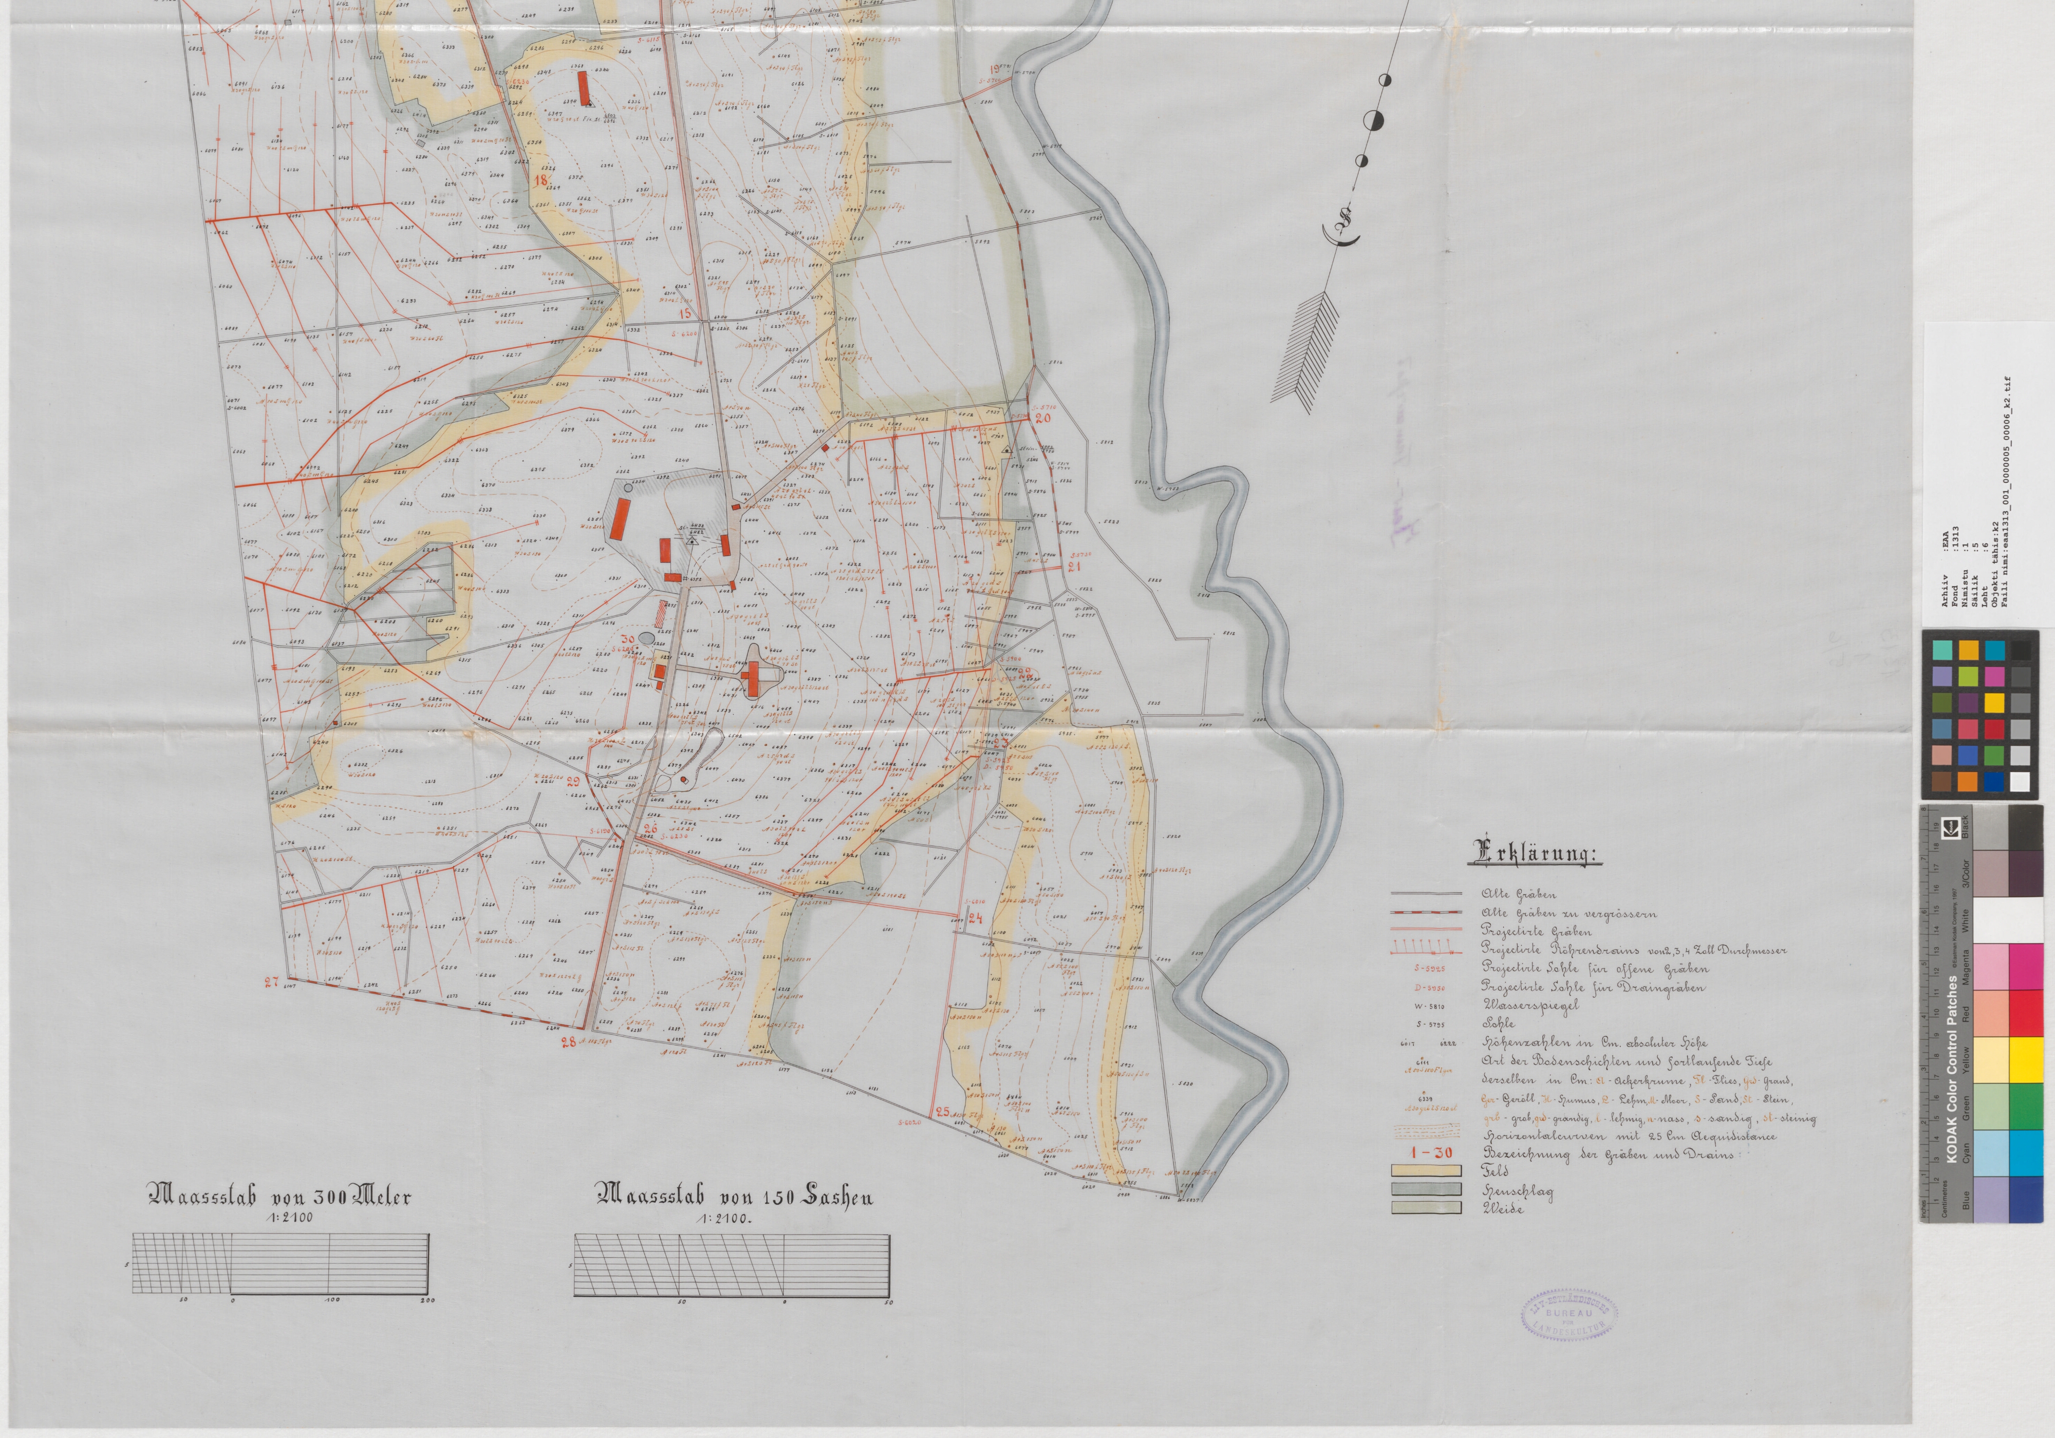
Task: Click the 300 Meter scale bar graphic
Action: [x=280, y=1264]
